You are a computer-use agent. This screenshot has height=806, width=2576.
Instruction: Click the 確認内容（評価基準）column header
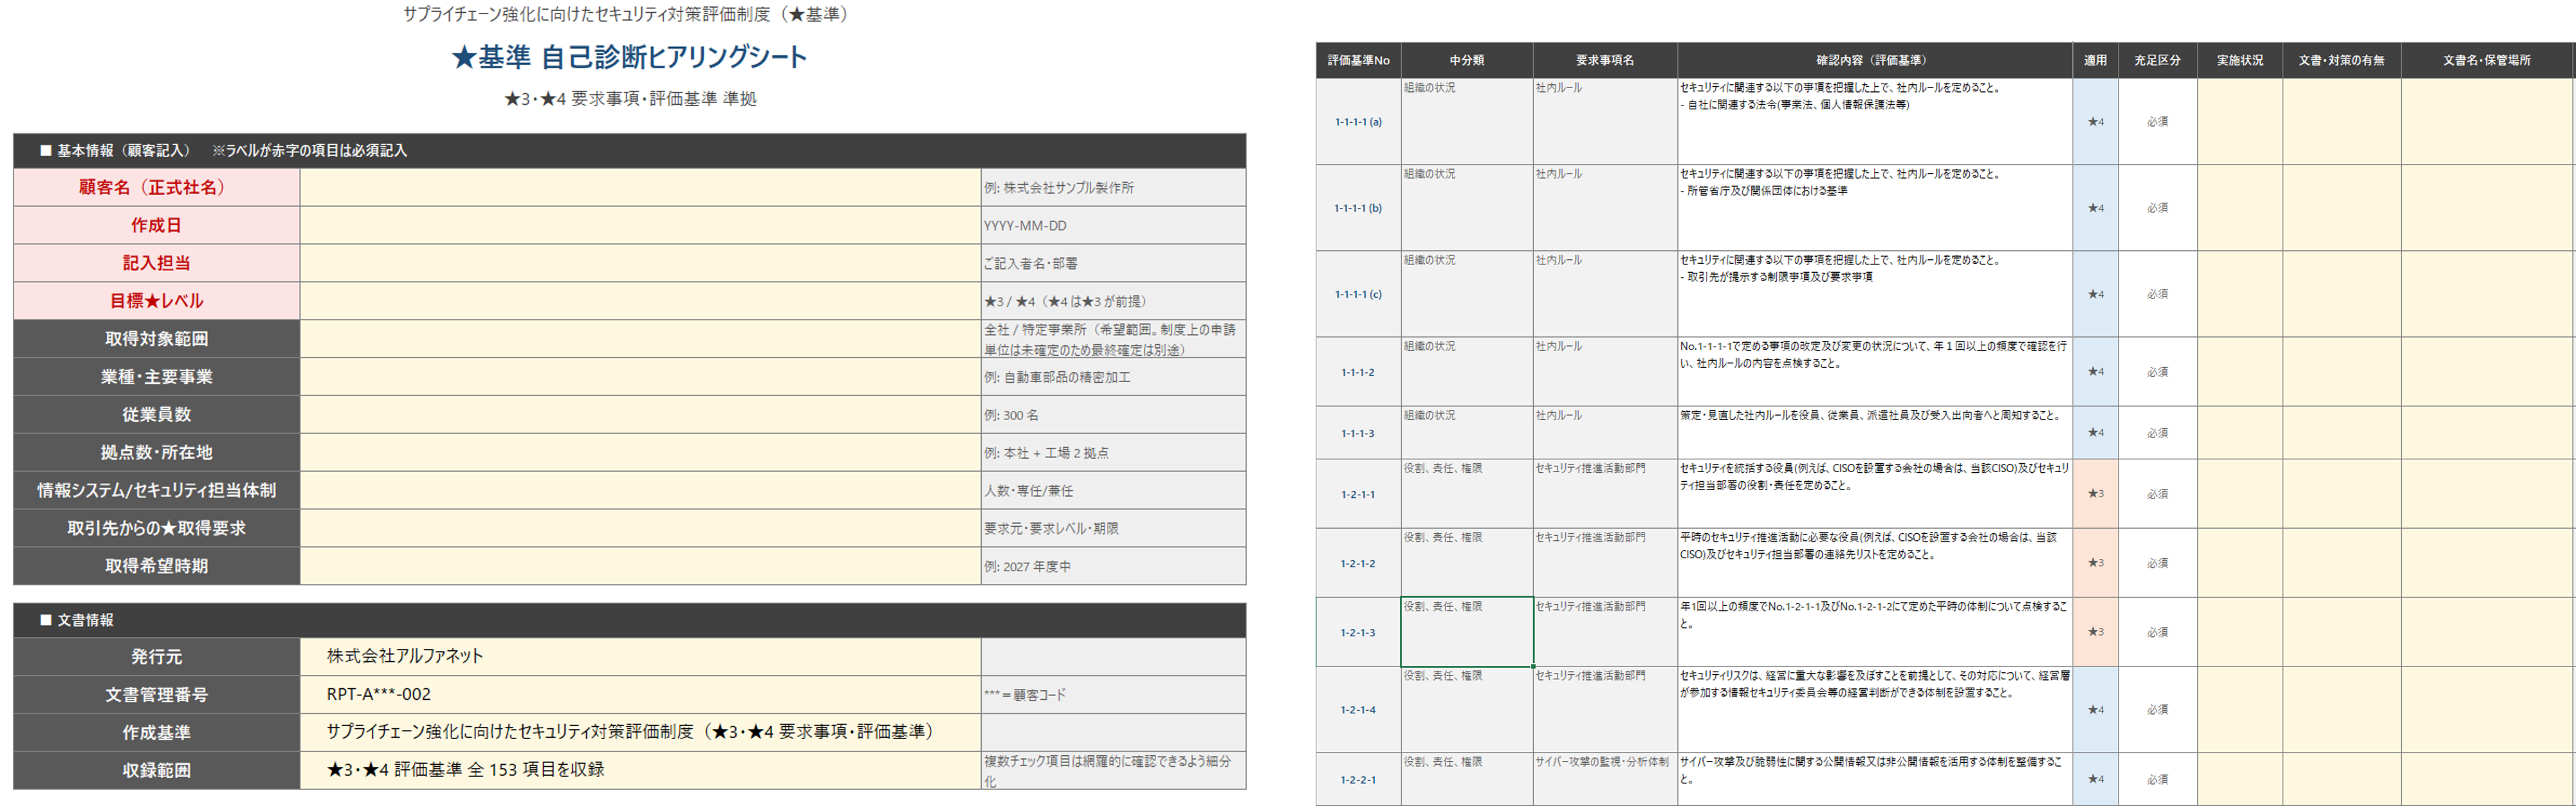pos(1875,60)
